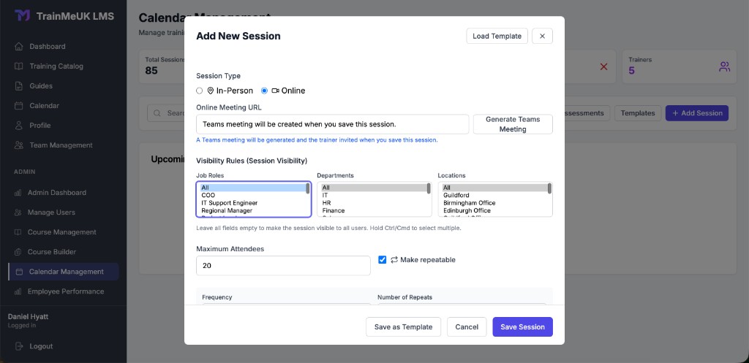Viewport: 749px width, 363px height.
Task: Select Birmingham Office in Locations list
Action: pos(494,203)
